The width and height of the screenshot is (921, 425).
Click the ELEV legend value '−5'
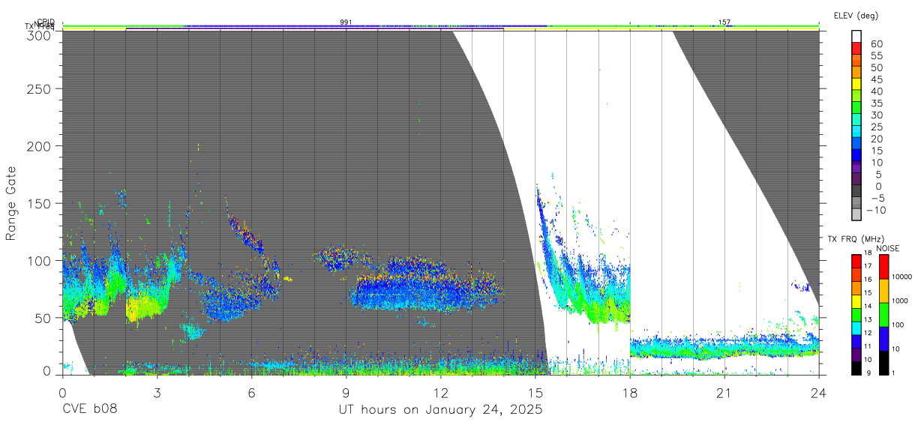click(x=878, y=199)
